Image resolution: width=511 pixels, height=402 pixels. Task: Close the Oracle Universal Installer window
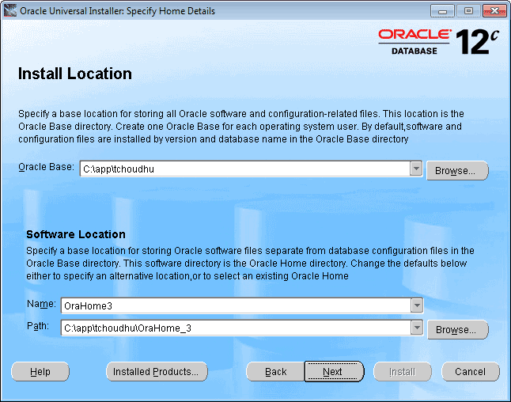[494, 11]
